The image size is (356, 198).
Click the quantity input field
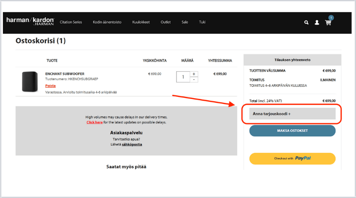tap(184, 77)
